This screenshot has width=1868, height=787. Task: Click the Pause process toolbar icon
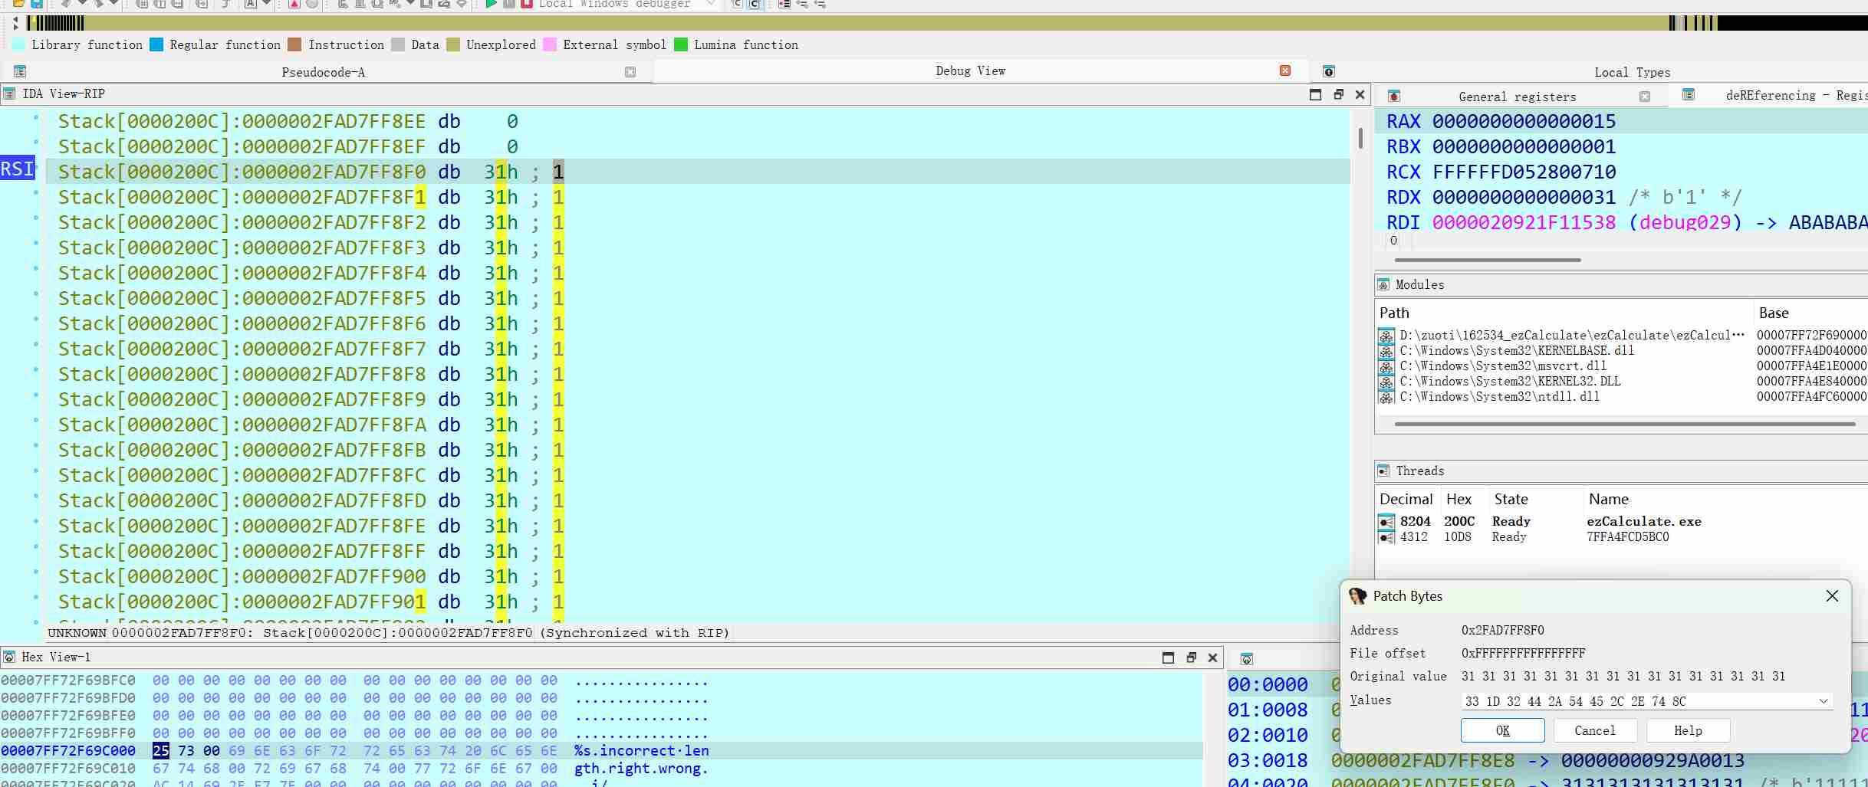(x=509, y=4)
